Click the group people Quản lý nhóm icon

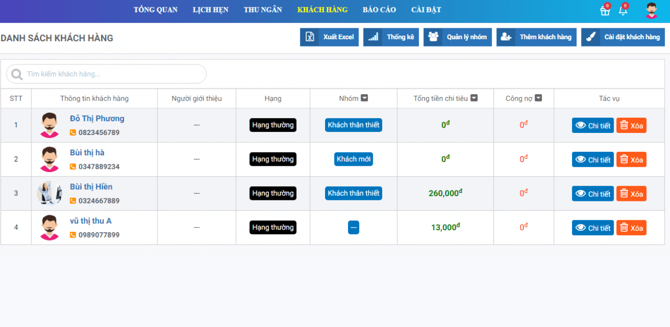(x=433, y=37)
